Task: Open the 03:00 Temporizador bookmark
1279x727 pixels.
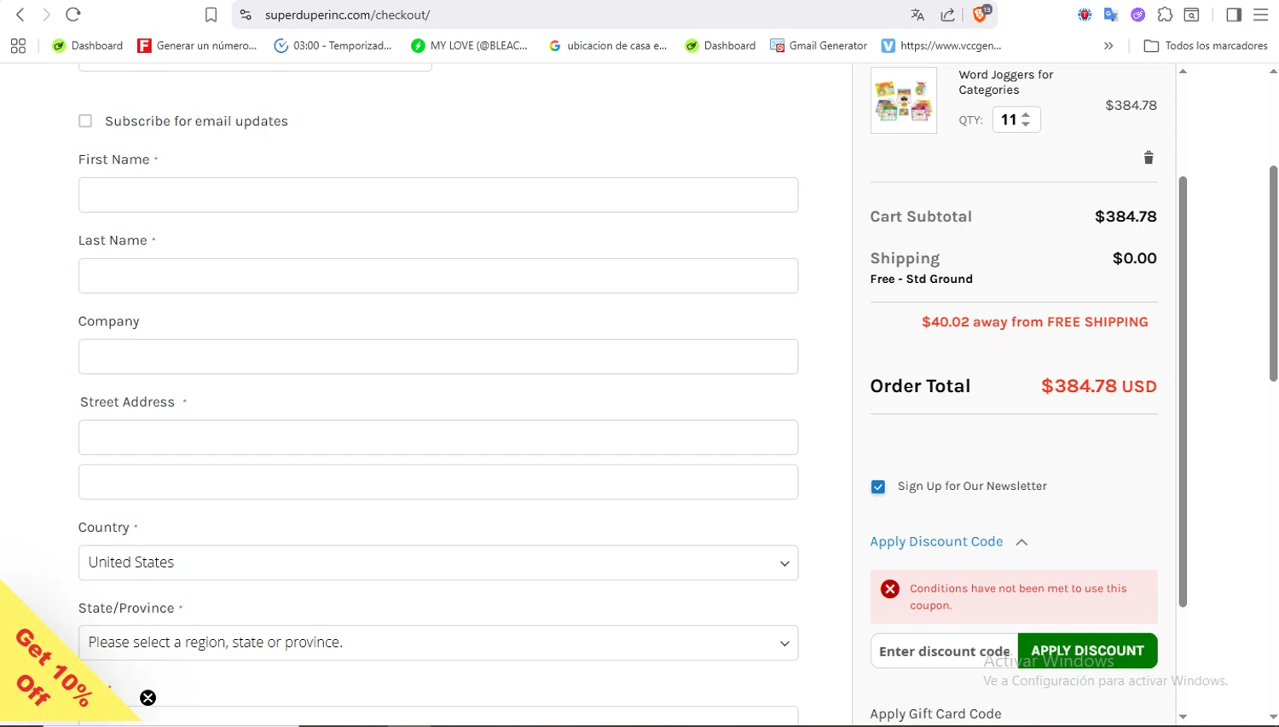Action: point(333,46)
